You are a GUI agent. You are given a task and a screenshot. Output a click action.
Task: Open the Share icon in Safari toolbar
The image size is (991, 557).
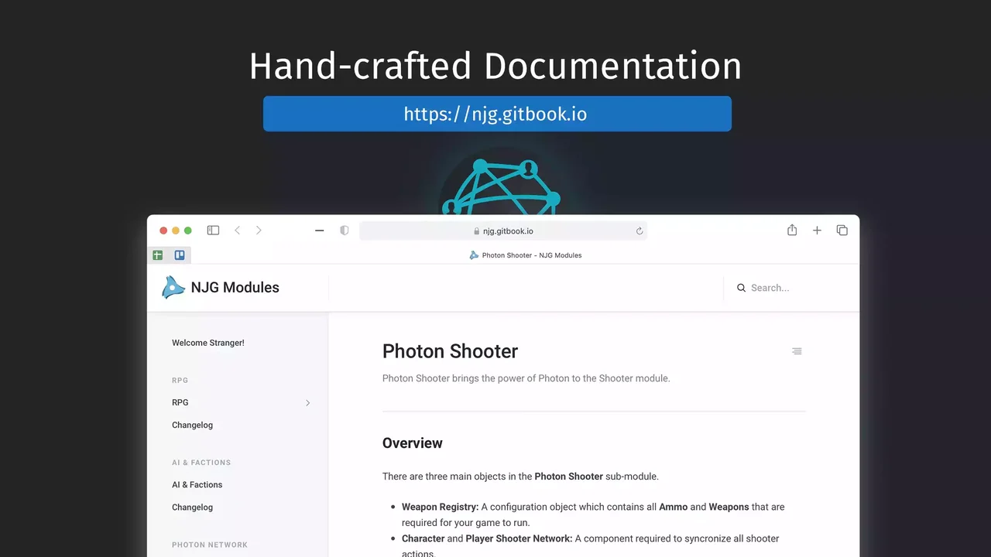[792, 230]
